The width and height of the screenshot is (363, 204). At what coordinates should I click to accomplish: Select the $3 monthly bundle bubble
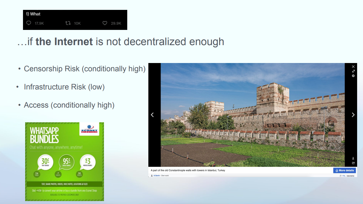coord(88,162)
